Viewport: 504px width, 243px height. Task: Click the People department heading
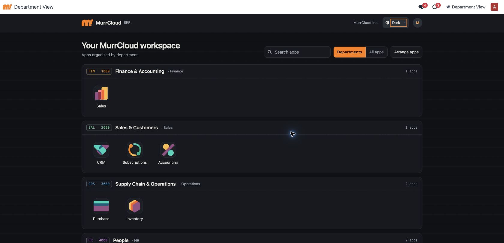point(121,240)
